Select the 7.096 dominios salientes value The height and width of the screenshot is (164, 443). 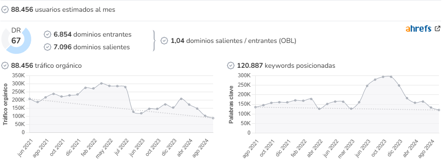tap(91, 47)
